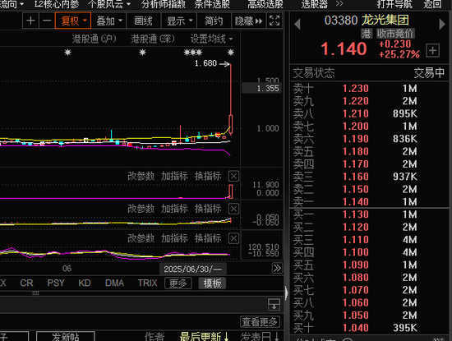
Task: Open the 选股器 menu
Action: tap(315, 4)
